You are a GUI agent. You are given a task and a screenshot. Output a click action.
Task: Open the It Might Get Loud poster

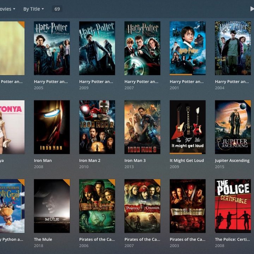coord(188,127)
